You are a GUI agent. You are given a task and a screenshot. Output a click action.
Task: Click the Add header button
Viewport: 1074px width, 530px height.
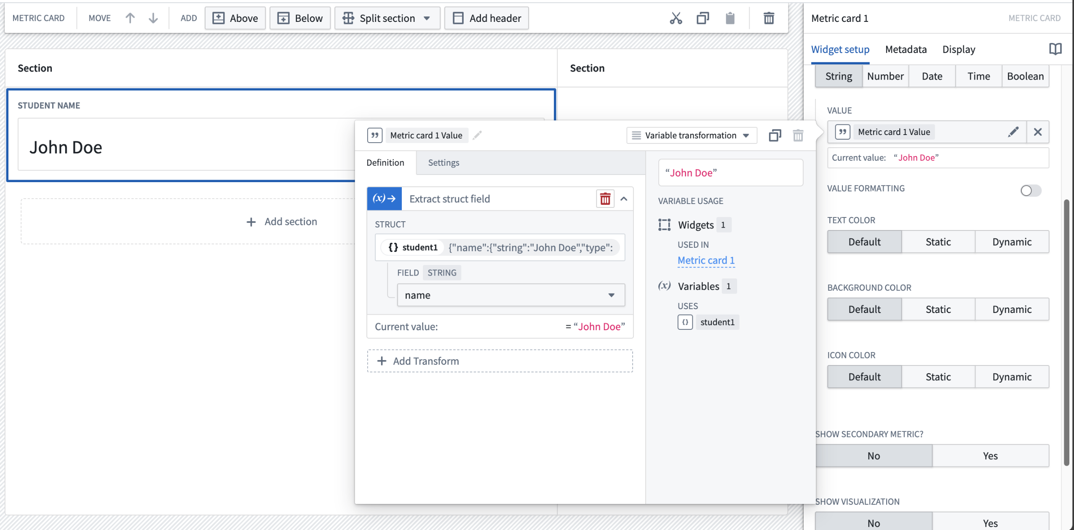coord(486,18)
